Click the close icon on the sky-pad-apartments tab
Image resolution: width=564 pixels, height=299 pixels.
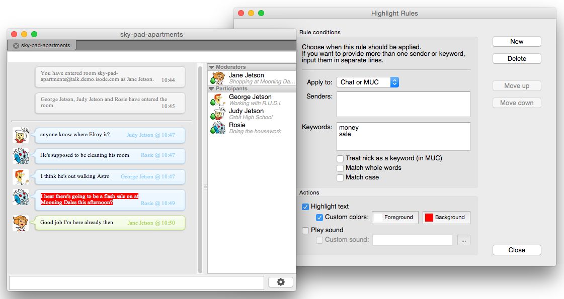pos(16,44)
